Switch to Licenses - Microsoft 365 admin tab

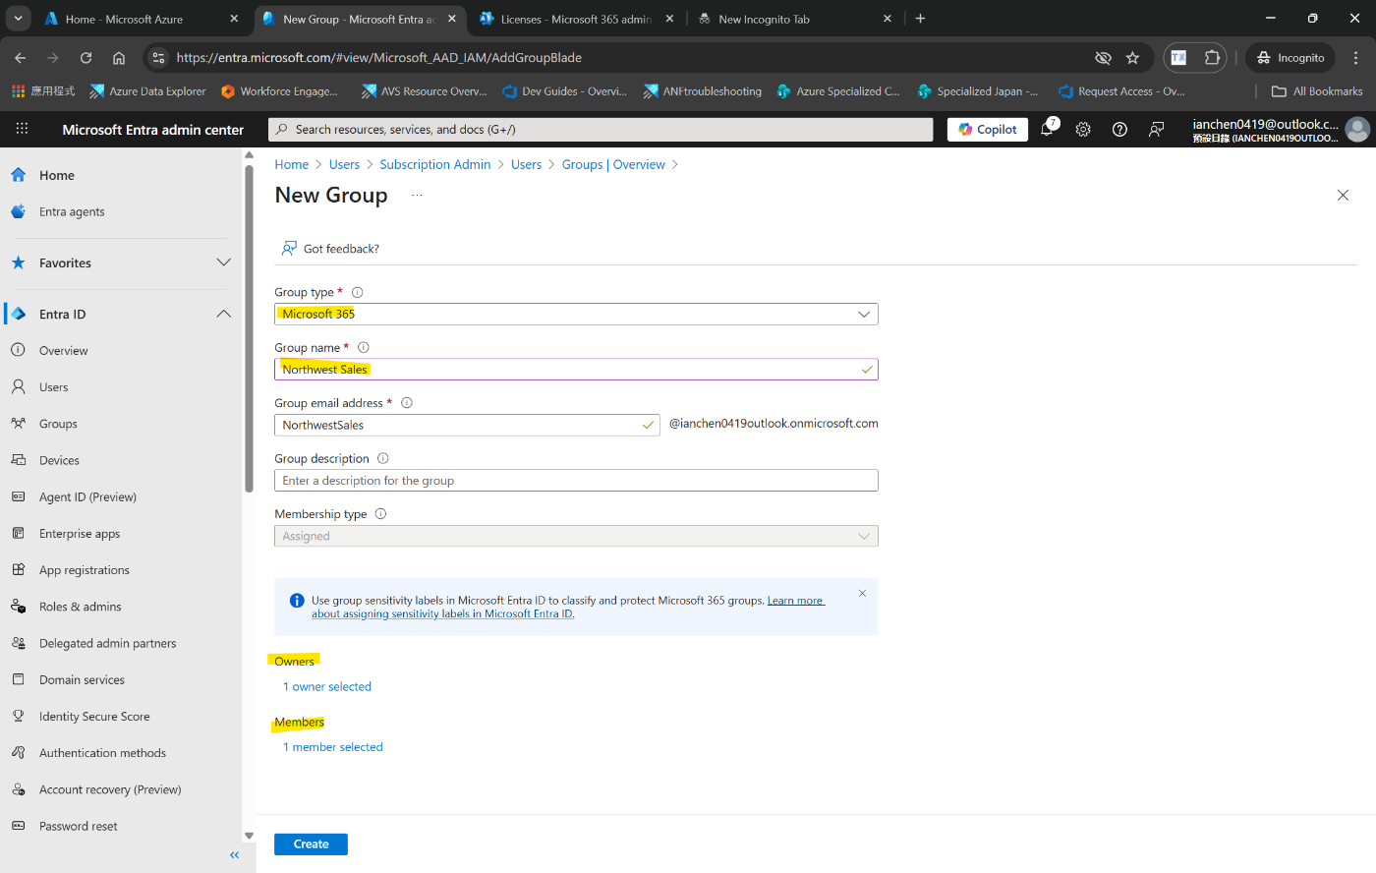(x=576, y=19)
